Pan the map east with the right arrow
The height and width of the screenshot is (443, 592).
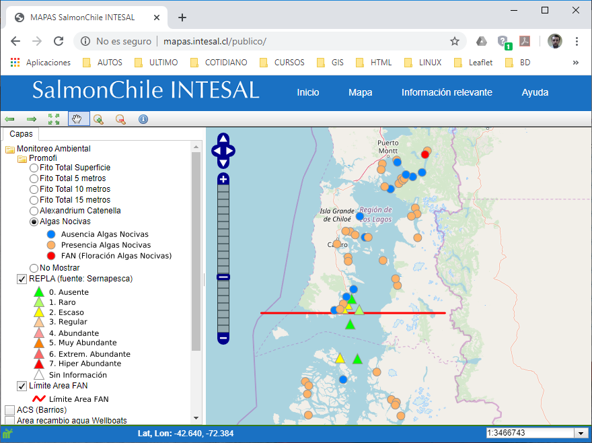(x=229, y=151)
